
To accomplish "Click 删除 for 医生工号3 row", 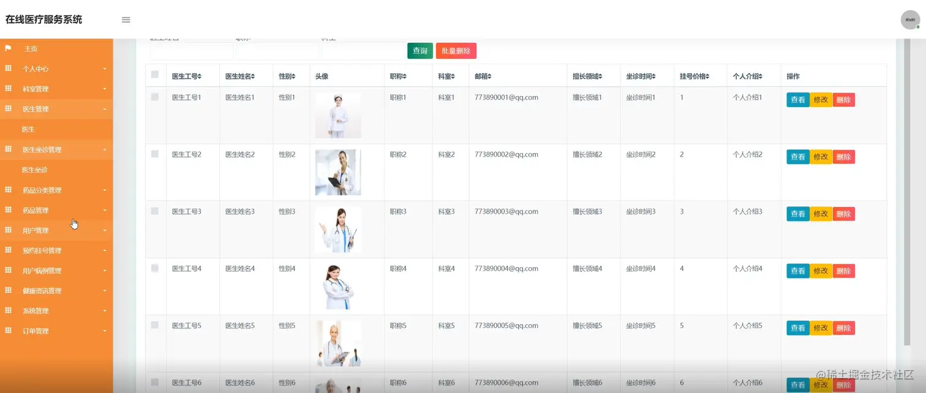I will pos(843,214).
